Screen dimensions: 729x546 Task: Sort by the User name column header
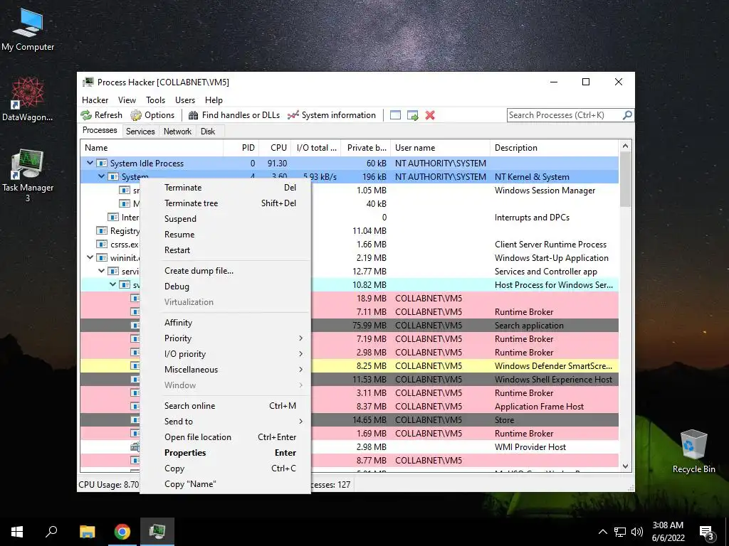pyautogui.click(x=440, y=148)
